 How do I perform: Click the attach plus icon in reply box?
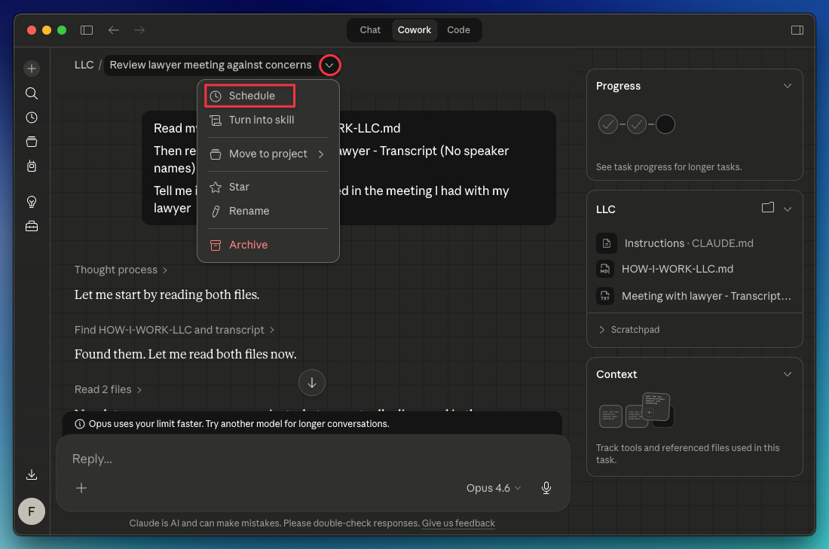pyautogui.click(x=81, y=488)
